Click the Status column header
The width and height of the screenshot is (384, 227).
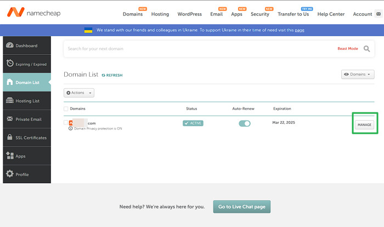tap(191, 109)
